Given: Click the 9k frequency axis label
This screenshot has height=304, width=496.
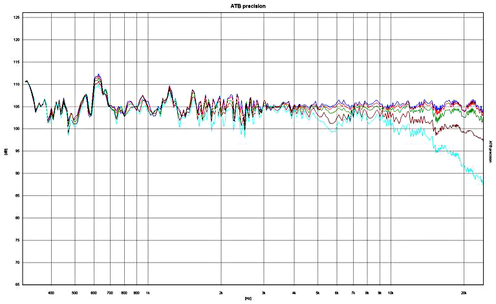Looking at the screenshot, I should (x=380, y=292).
